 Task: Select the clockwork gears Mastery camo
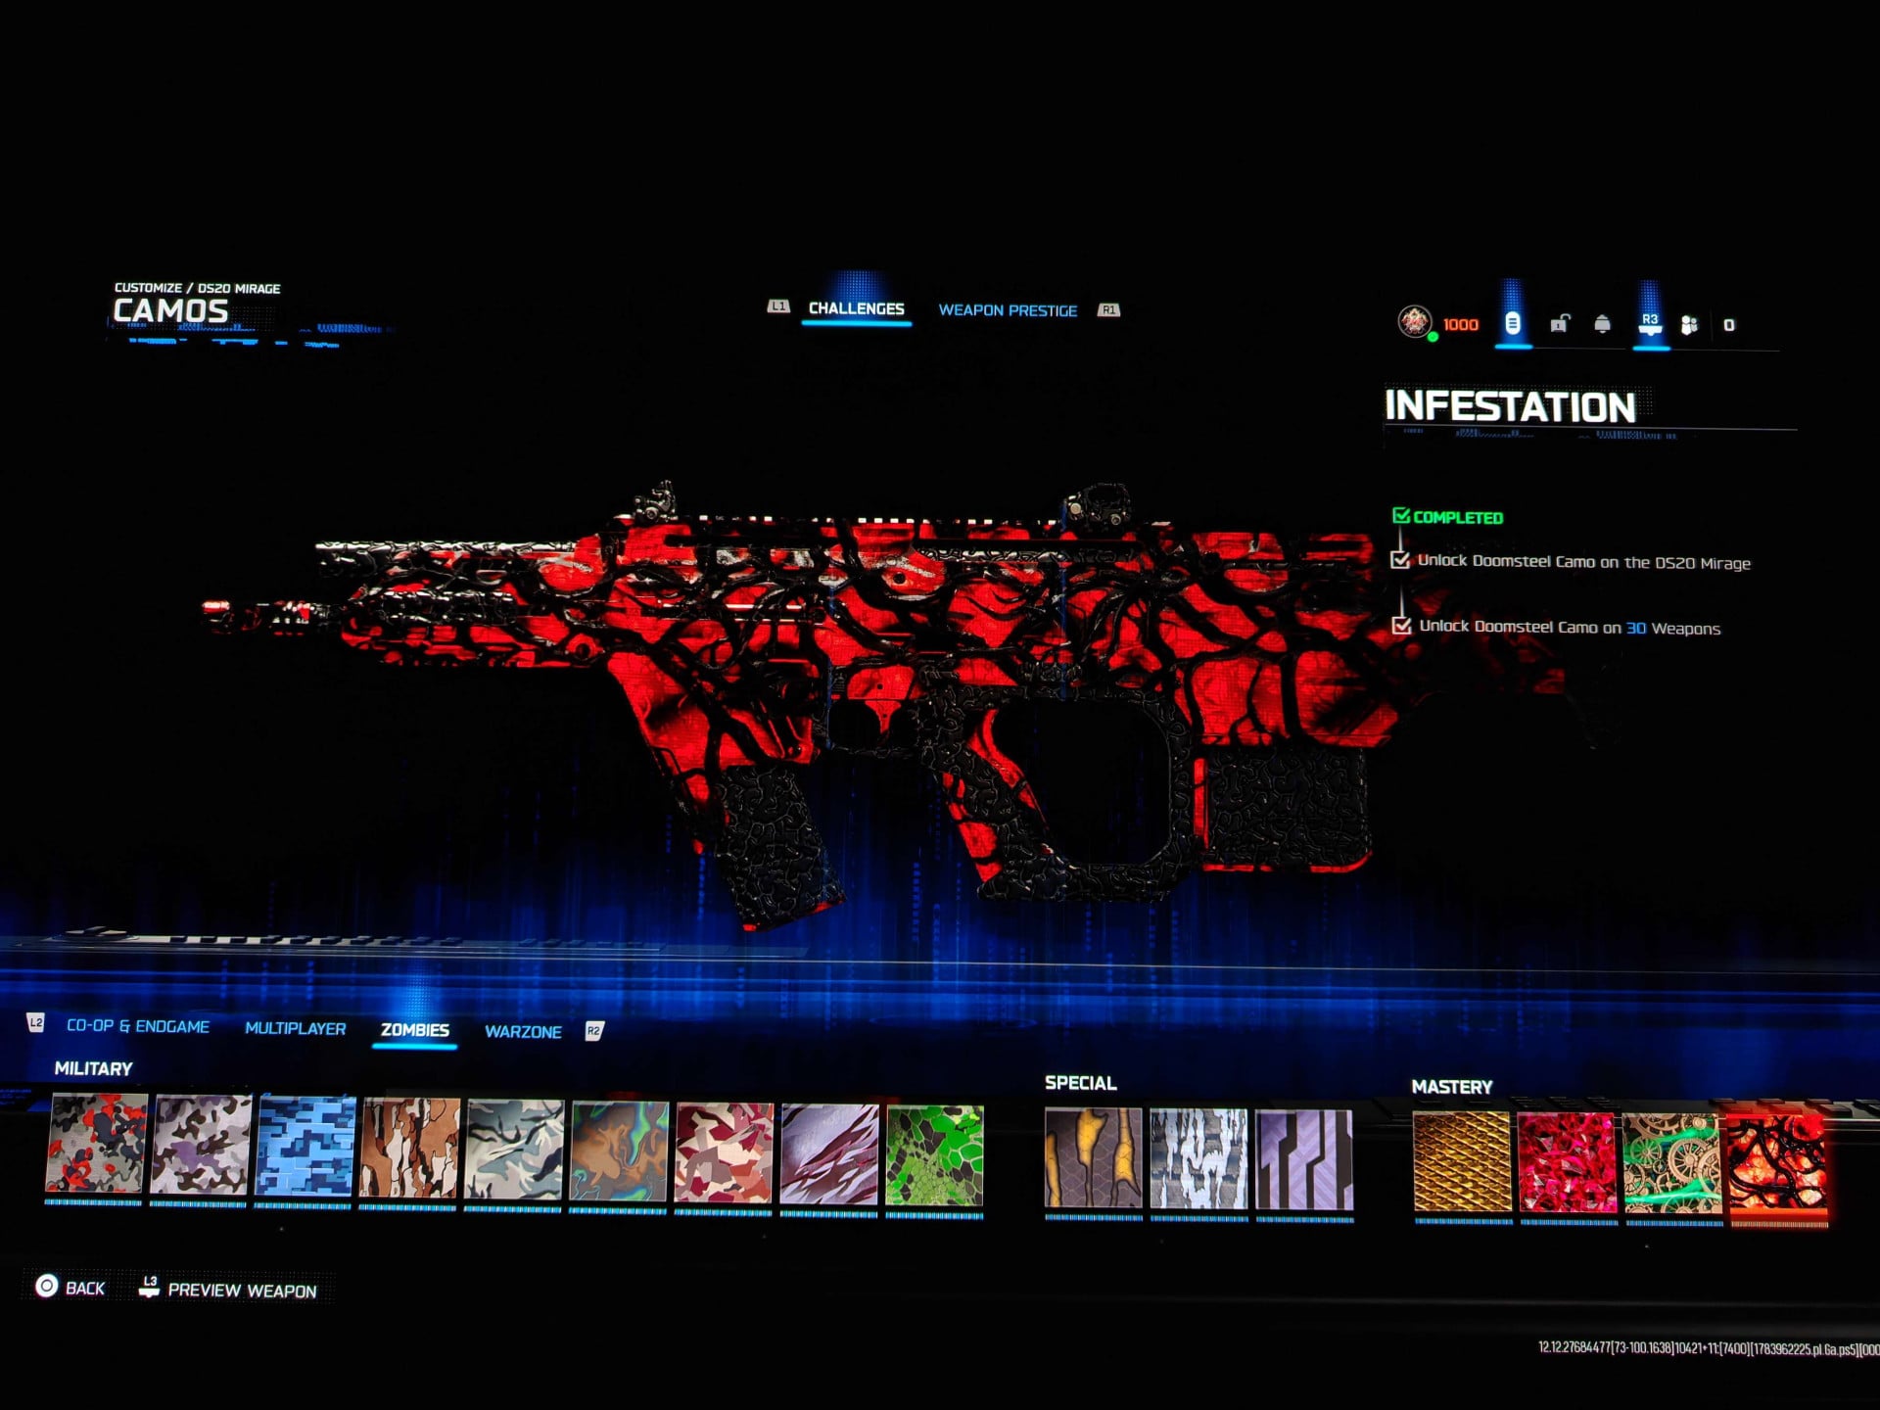[1672, 1165]
